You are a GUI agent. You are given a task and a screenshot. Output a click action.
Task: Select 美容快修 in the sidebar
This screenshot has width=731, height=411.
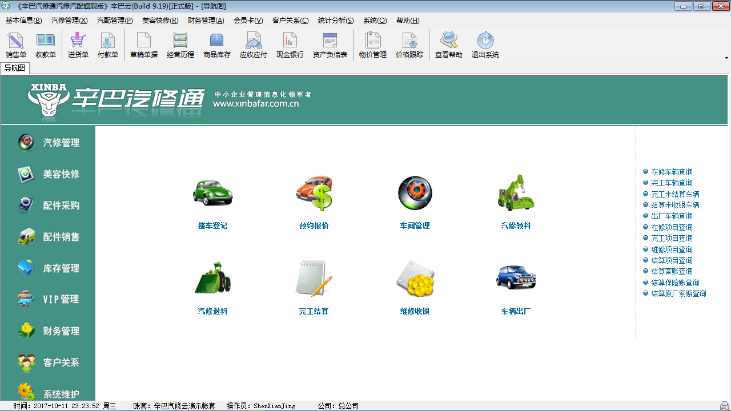click(x=49, y=174)
